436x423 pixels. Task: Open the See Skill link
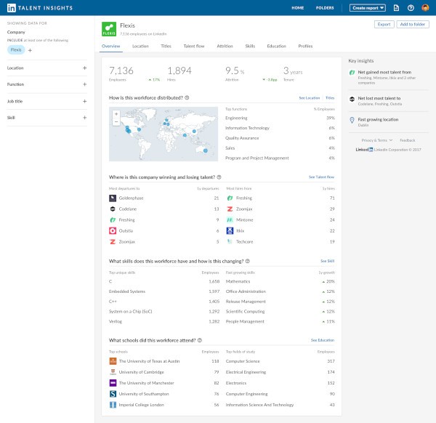coord(327,261)
